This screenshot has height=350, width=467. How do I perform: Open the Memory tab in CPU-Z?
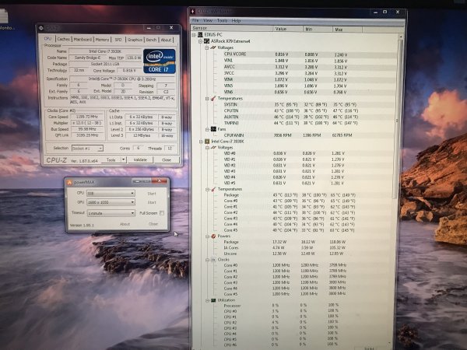pyautogui.click(x=102, y=40)
